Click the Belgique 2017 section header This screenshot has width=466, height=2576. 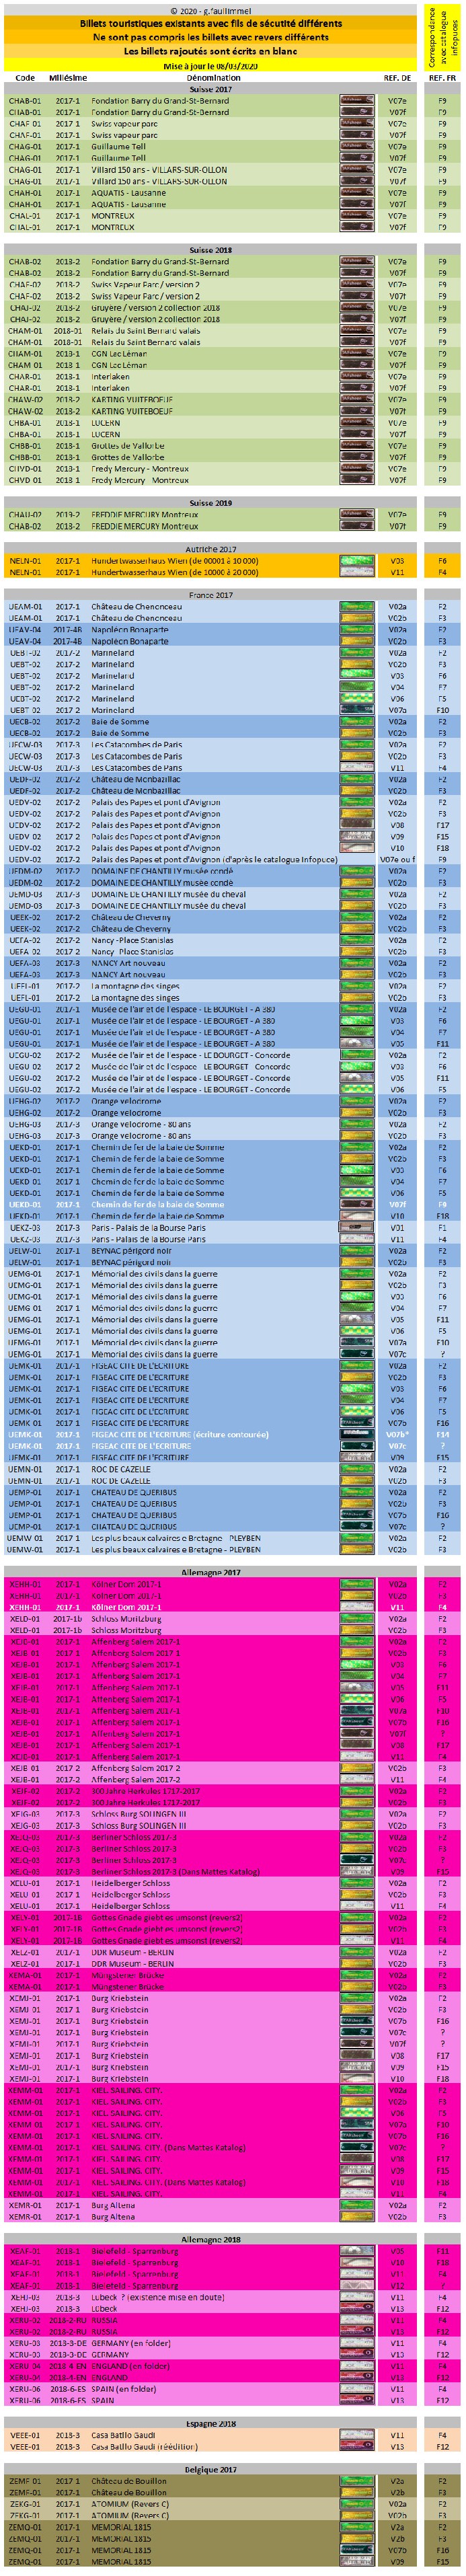click(x=210, y=2470)
